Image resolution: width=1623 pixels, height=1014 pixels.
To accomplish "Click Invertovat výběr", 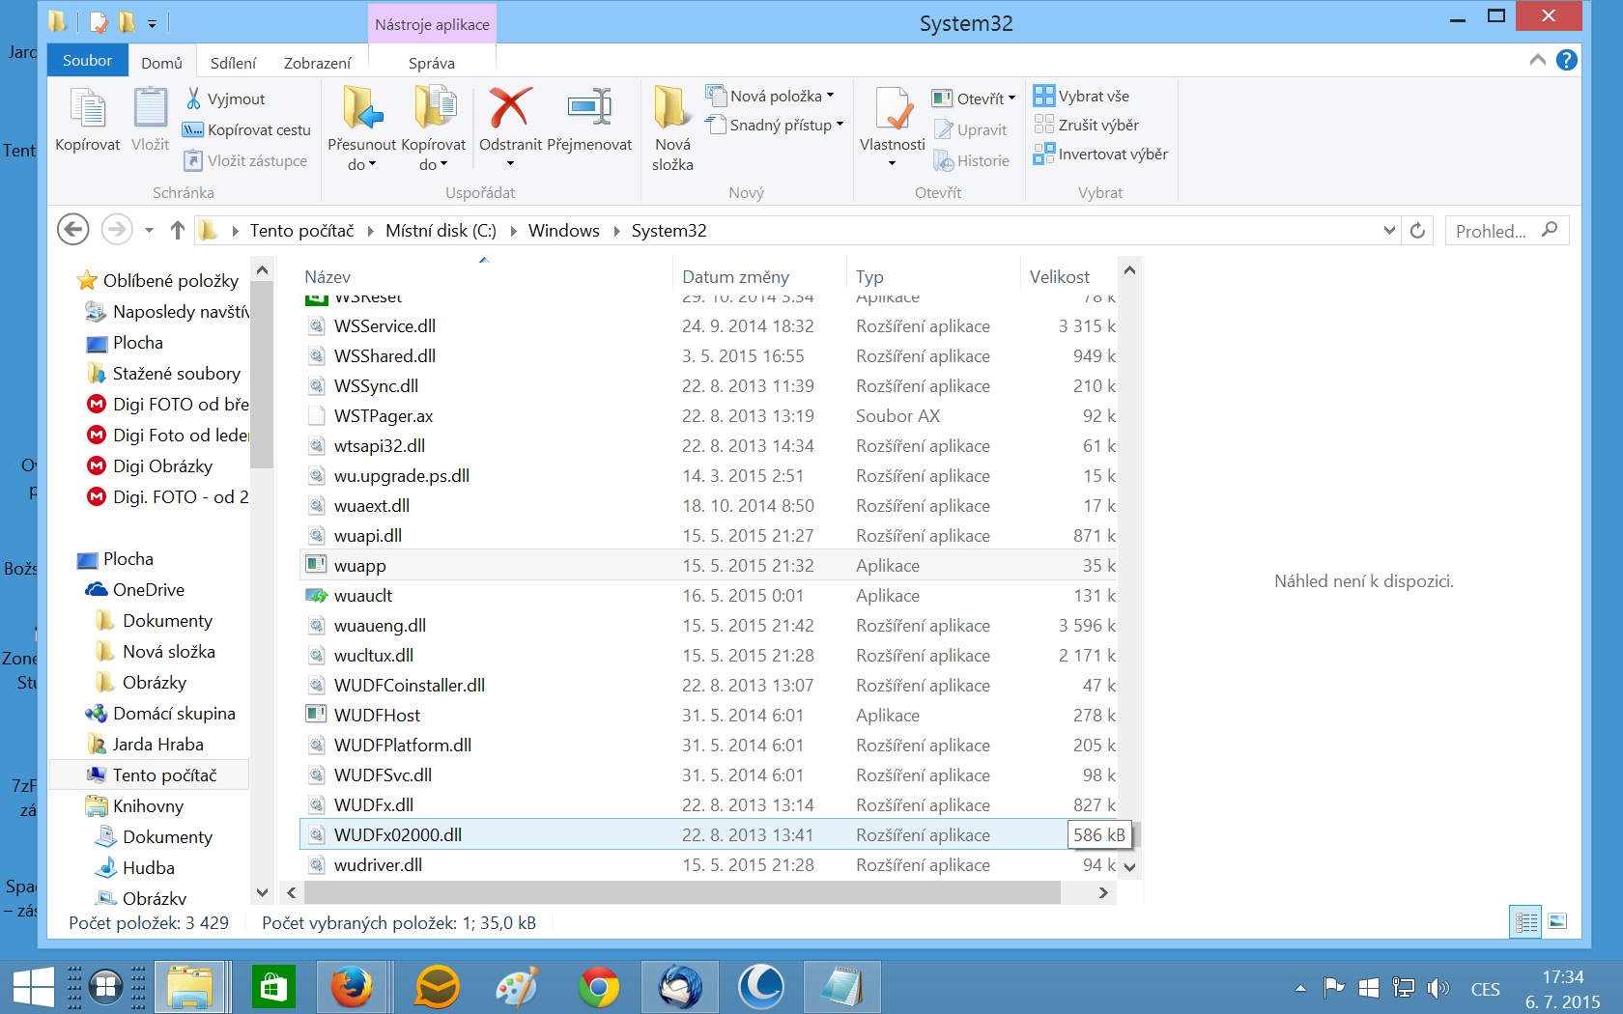I will coord(1100,154).
